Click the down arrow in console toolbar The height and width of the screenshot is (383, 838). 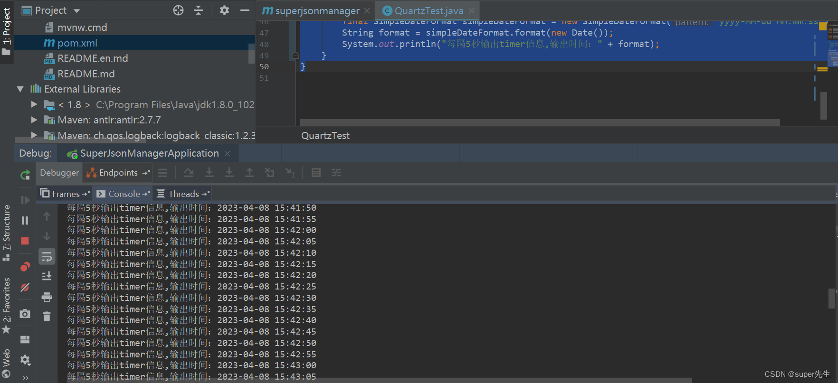point(47,236)
